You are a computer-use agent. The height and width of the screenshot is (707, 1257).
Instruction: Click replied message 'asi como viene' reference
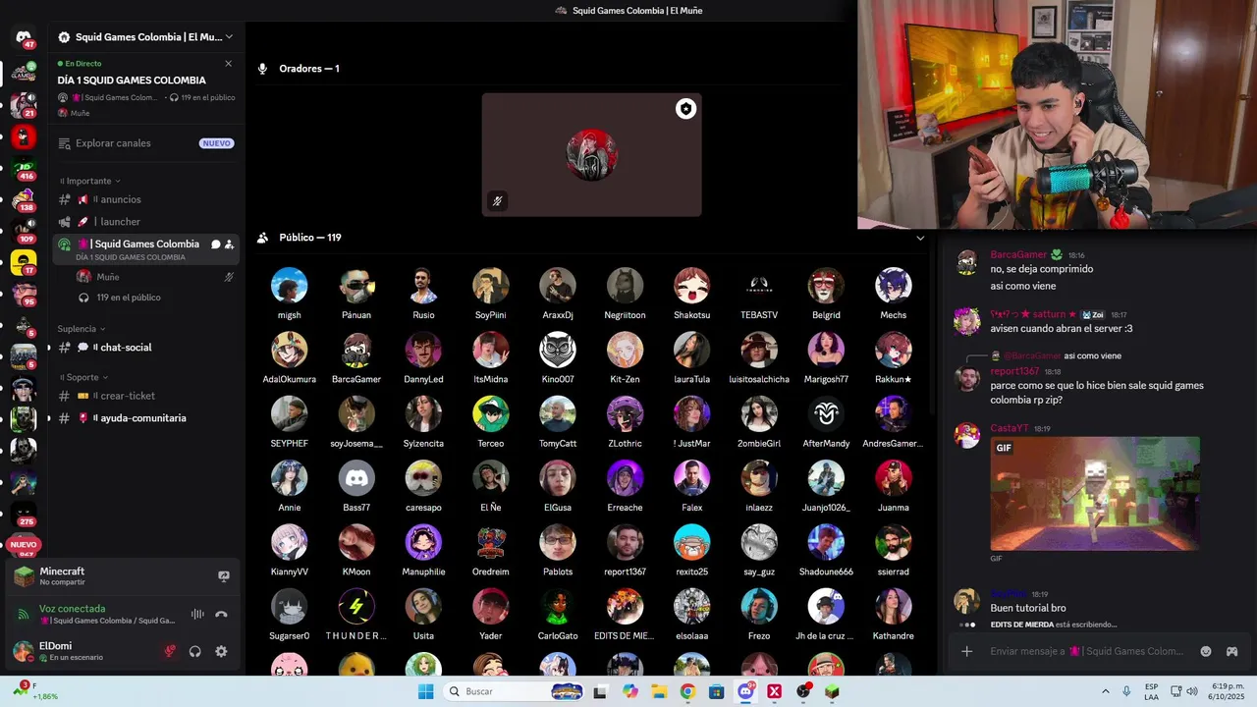pyautogui.click(x=1092, y=356)
